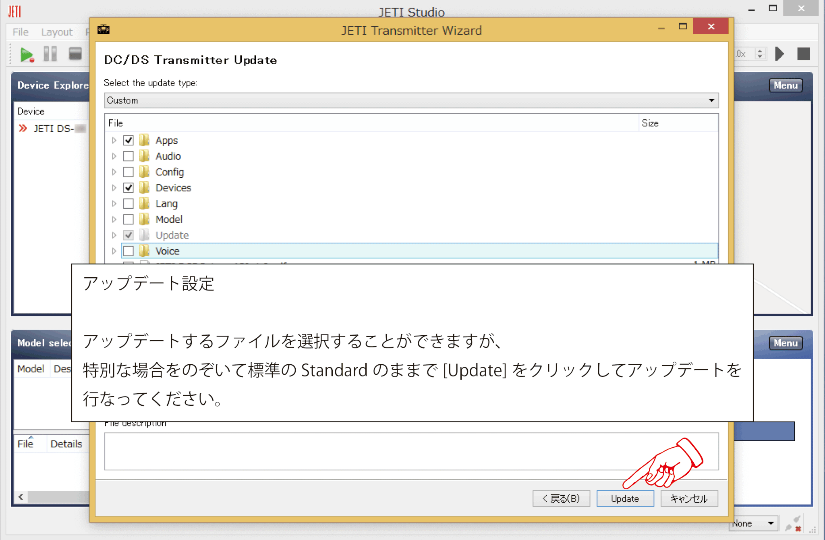This screenshot has height=540, width=825.
Task: Check the Voice checkbox
Action: 129,251
